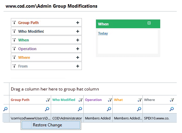Click the calendar icon in When panel header

pos(149,23)
